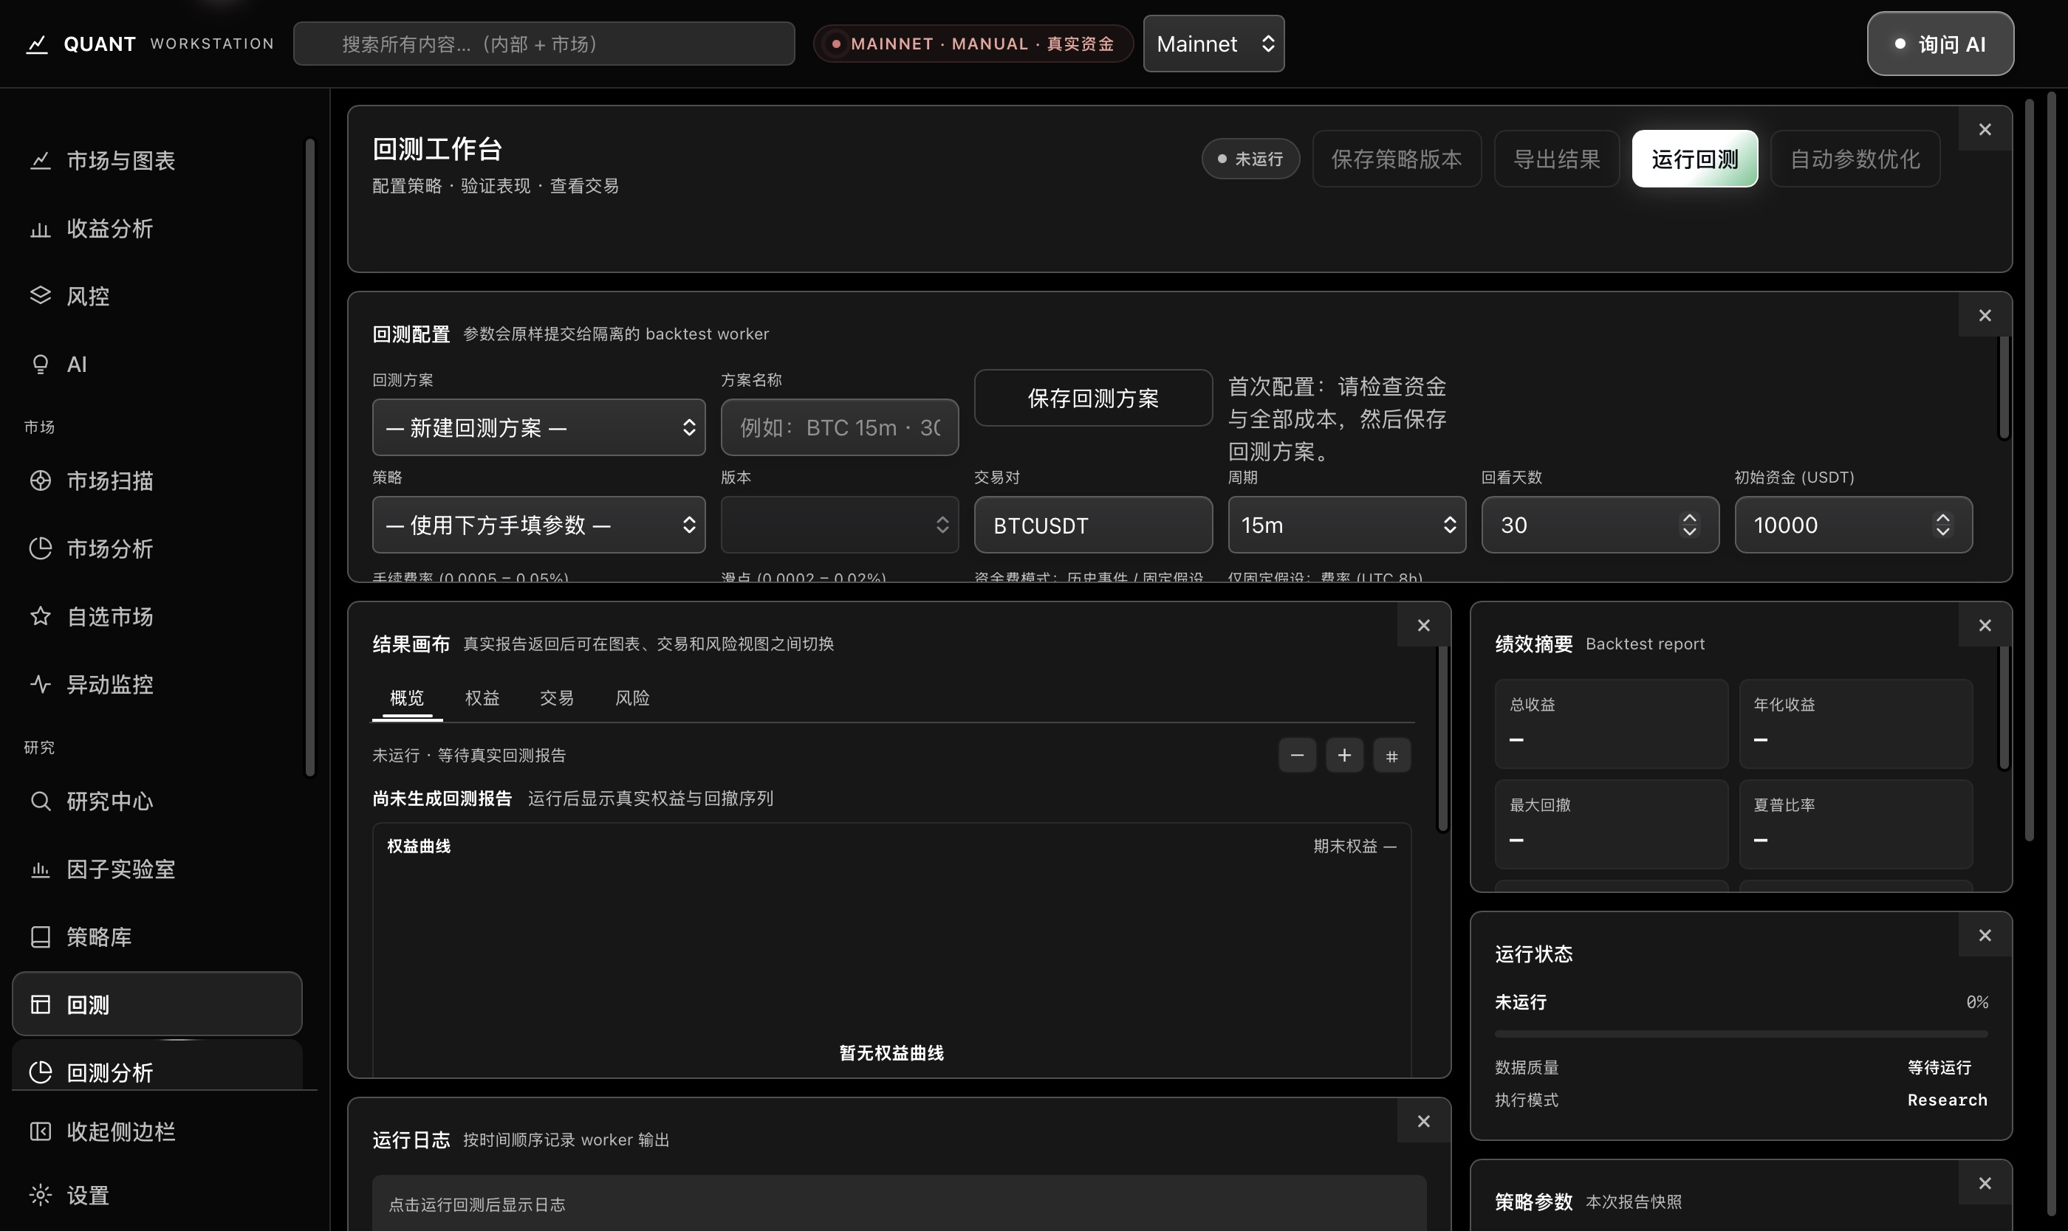Open the AI lightbulb sidebar item
2068x1231 pixels.
click(x=157, y=364)
